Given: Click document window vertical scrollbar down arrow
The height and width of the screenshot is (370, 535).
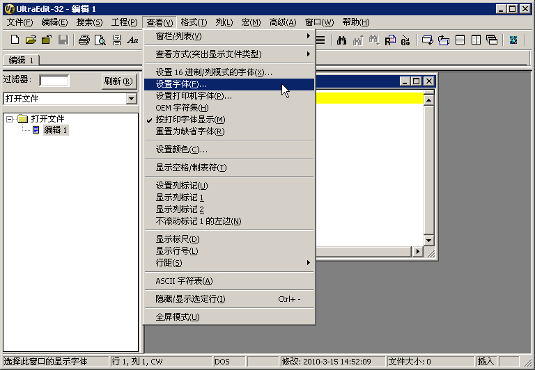Looking at the screenshot, I should click(428, 240).
